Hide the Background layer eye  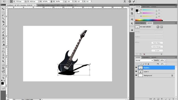click(136, 75)
